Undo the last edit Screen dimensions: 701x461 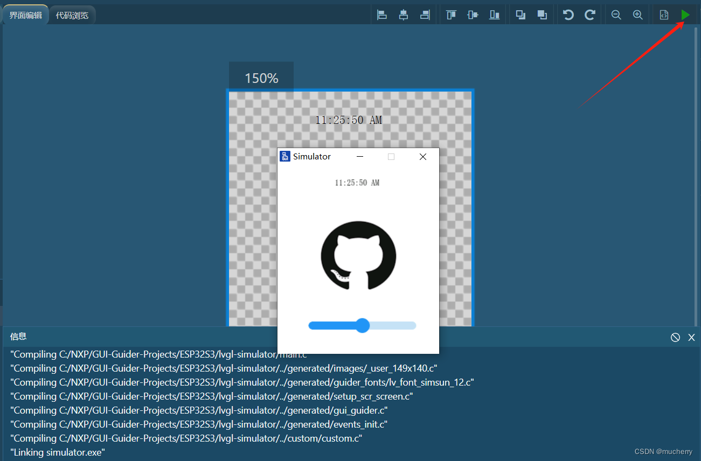[568, 15]
